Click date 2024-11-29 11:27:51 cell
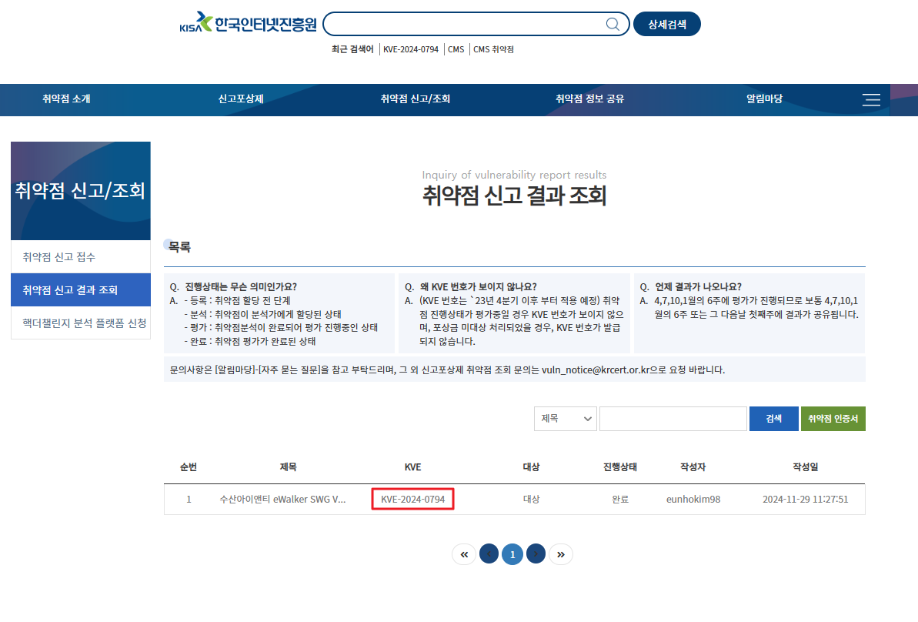 [x=805, y=499]
